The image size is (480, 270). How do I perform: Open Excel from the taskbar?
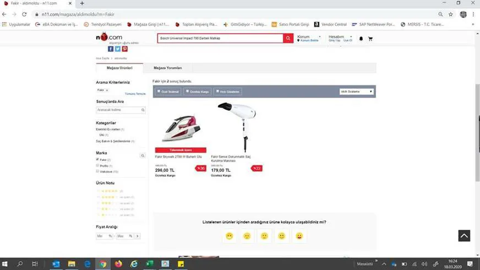click(x=149, y=264)
